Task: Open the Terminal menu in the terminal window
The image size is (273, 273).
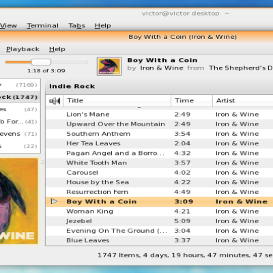Action: pos(43,25)
